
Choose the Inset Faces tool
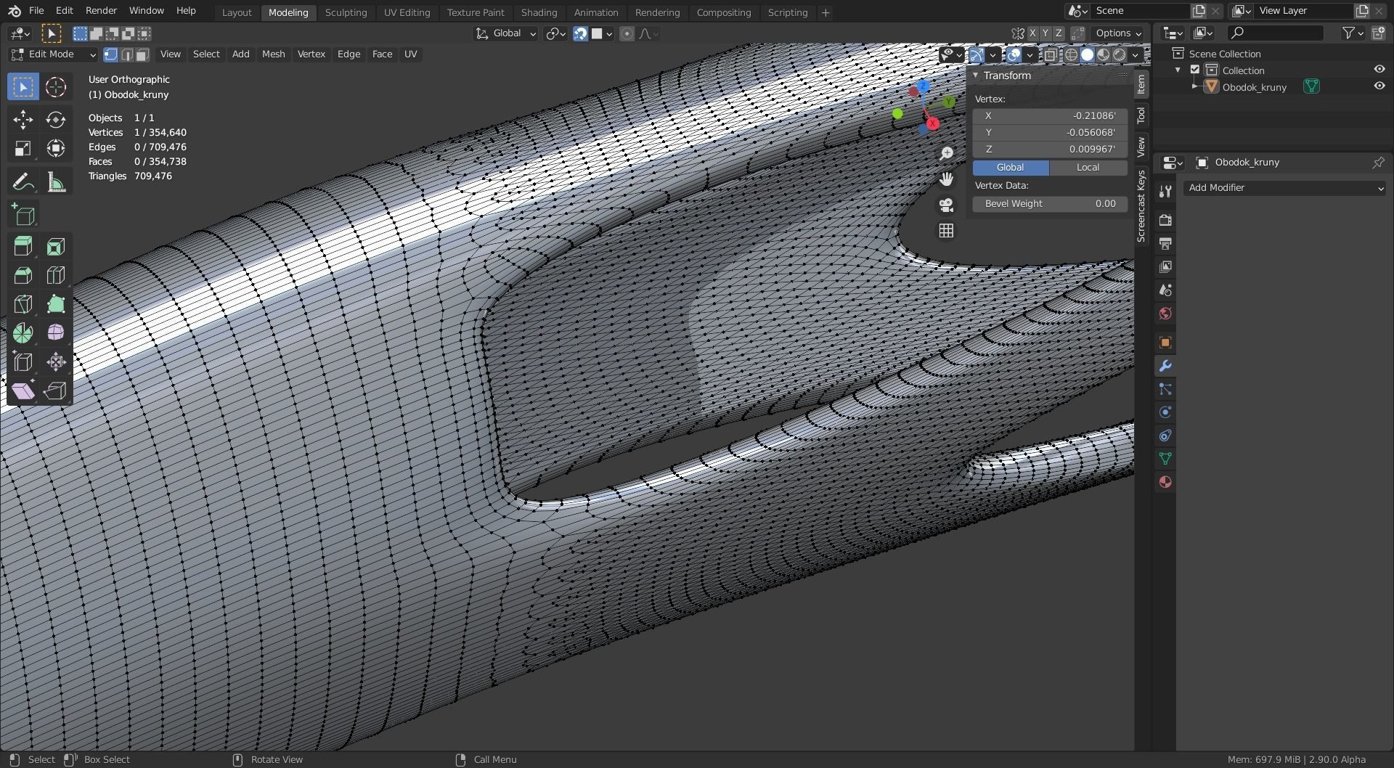coord(56,247)
